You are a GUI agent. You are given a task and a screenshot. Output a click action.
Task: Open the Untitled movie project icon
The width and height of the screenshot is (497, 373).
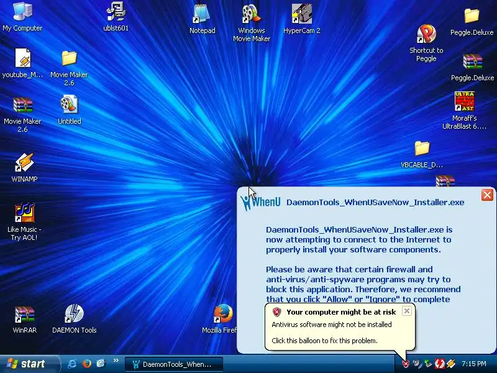pyautogui.click(x=70, y=110)
